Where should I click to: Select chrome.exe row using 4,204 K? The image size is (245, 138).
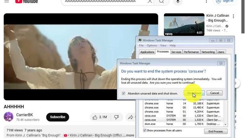(183, 112)
